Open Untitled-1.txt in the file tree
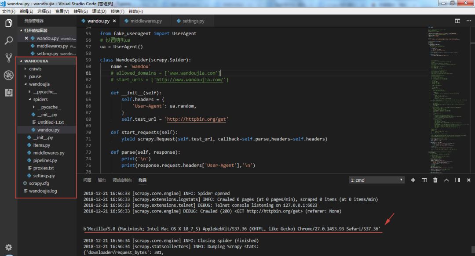475x256 pixels. pyautogui.click(x=47, y=122)
